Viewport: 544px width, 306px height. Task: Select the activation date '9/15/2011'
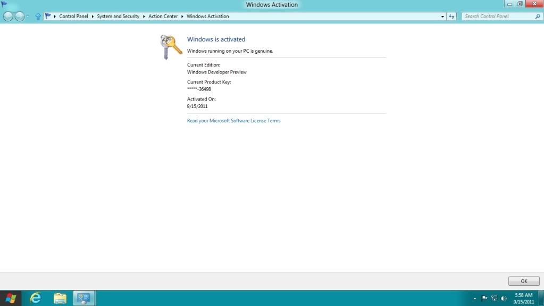tap(197, 106)
